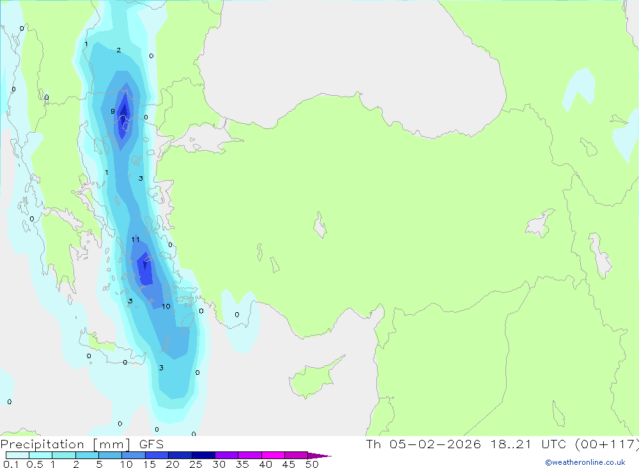Select the 2–5 mm legend color box
The image size is (639, 468).
87,455
